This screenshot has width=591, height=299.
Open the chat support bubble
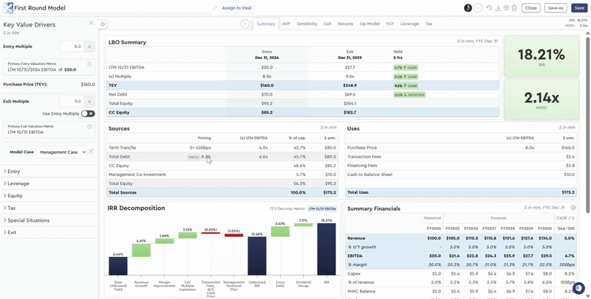click(x=578, y=287)
